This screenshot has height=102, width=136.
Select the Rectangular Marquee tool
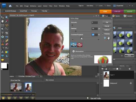(3, 25)
